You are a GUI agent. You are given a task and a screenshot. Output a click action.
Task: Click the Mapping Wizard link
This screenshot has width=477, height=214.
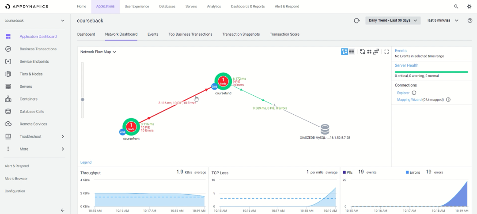[x=409, y=100]
